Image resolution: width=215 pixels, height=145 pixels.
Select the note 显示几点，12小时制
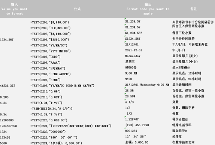[187, 73]
